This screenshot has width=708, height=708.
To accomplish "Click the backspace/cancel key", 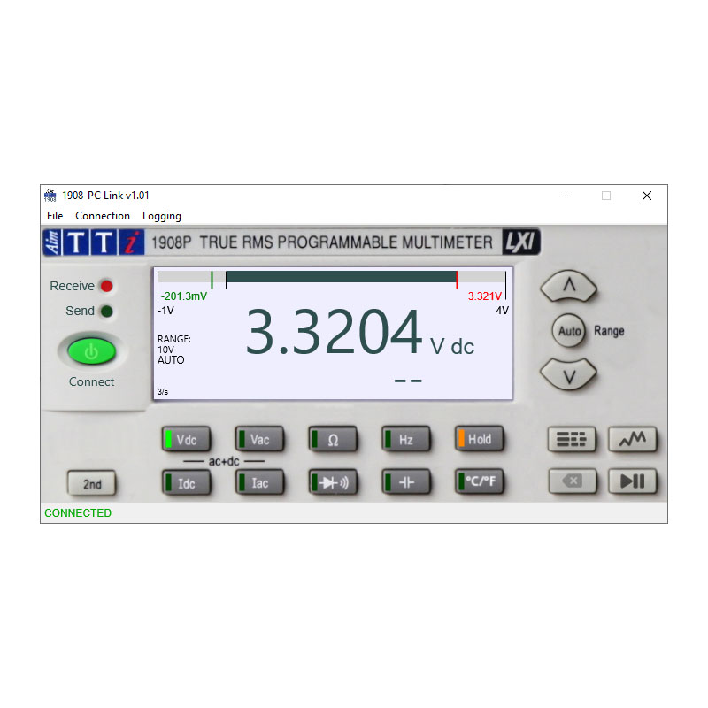I will click(x=572, y=481).
